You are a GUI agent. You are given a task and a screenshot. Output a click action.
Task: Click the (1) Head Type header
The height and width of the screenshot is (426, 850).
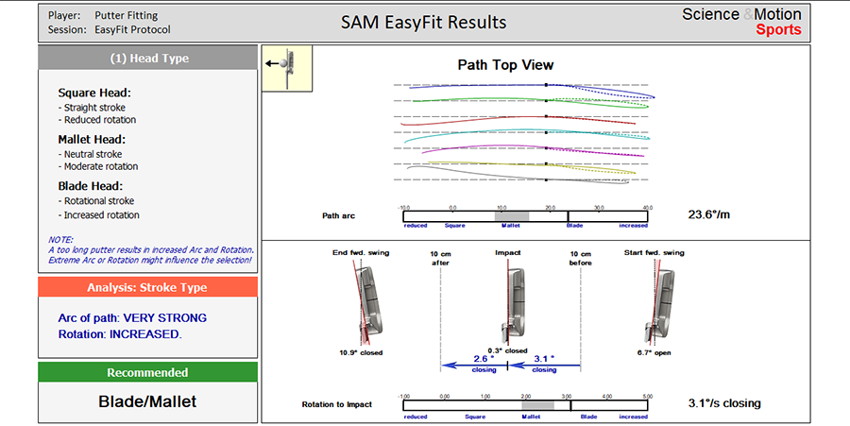(148, 58)
